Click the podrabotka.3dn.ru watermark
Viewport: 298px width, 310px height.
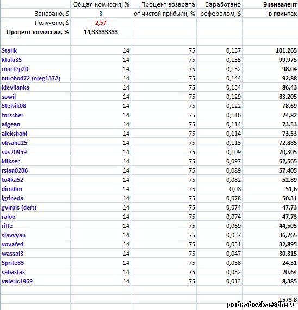click(262, 305)
